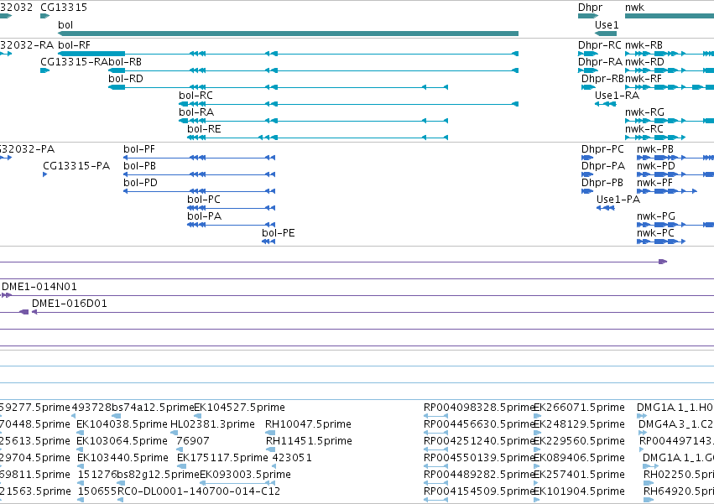Click Dhpr-PC protein label
The height and width of the screenshot is (504, 714).
[x=602, y=149]
